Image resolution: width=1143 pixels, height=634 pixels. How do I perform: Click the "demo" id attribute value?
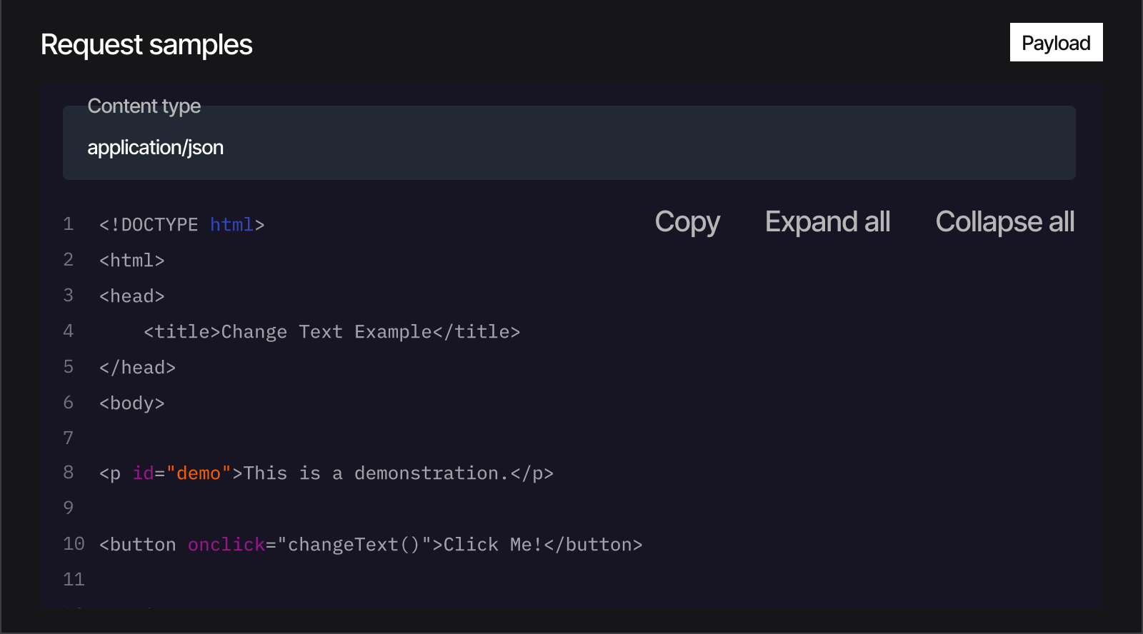[199, 473]
